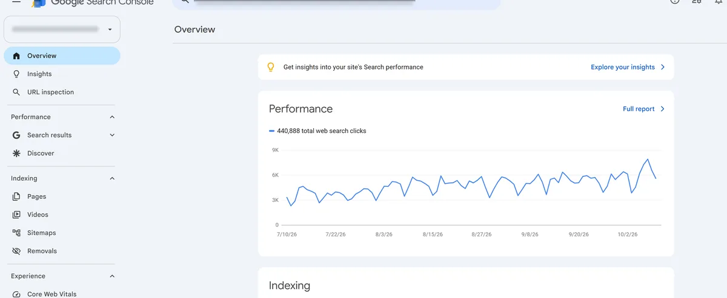The height and width of the screenshot is (298, 727).
Task: Click the 9K axis label on chart
Action: (275, 150)
